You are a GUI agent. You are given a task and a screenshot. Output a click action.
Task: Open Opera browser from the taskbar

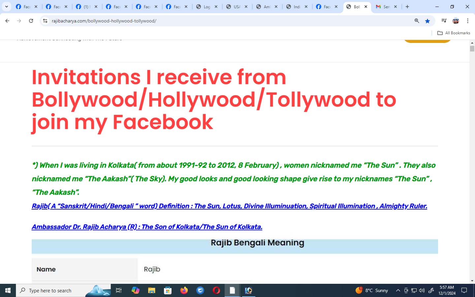216,290
